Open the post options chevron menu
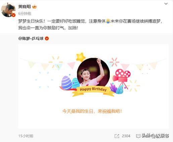 [166, 4]
